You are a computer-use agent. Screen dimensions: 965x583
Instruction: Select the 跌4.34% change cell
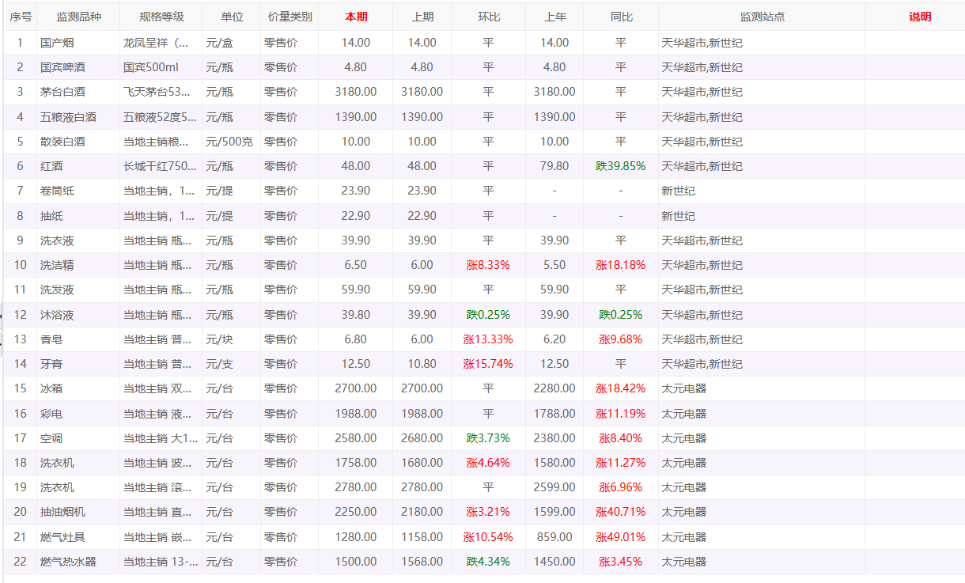(489, 562)
